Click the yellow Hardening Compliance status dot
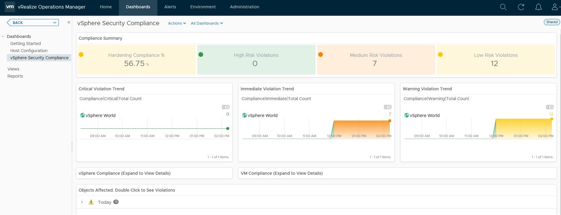The width and height of the screenshot is (561, 215). pos(81,54)
